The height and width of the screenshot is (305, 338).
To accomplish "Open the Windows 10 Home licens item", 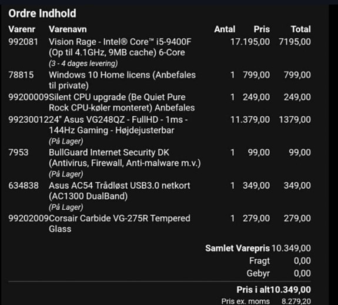I will pyautogui.click(x=122, y=80).
